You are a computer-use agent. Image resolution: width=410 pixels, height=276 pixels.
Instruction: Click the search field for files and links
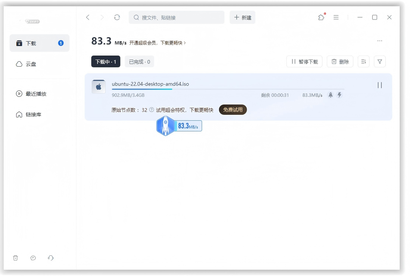pos(177,17)
